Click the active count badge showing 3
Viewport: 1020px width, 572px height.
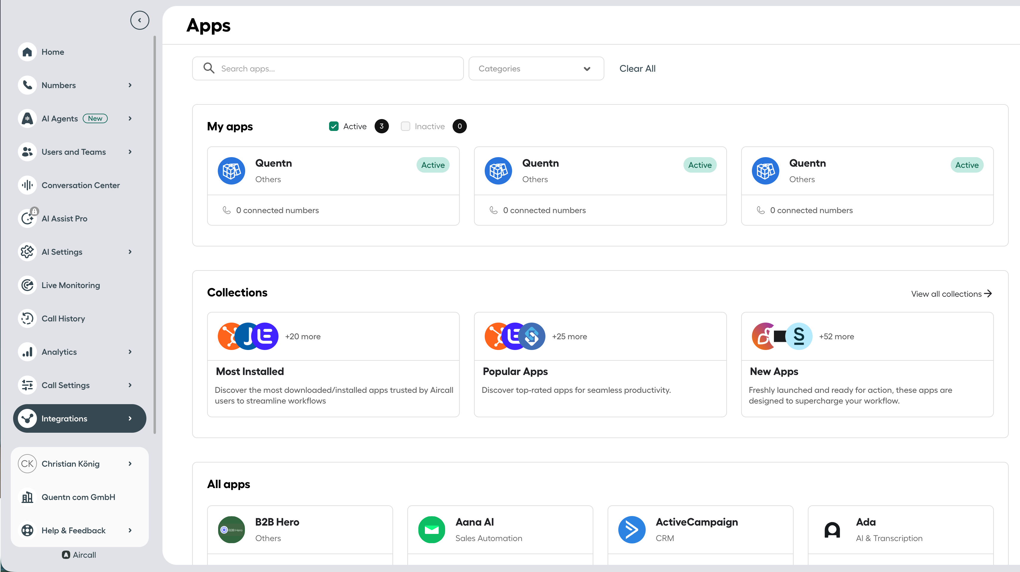click(x=381, y=126)
